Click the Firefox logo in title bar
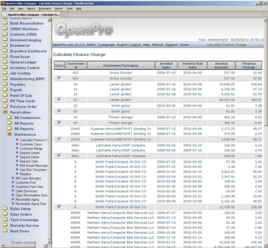 3,3
